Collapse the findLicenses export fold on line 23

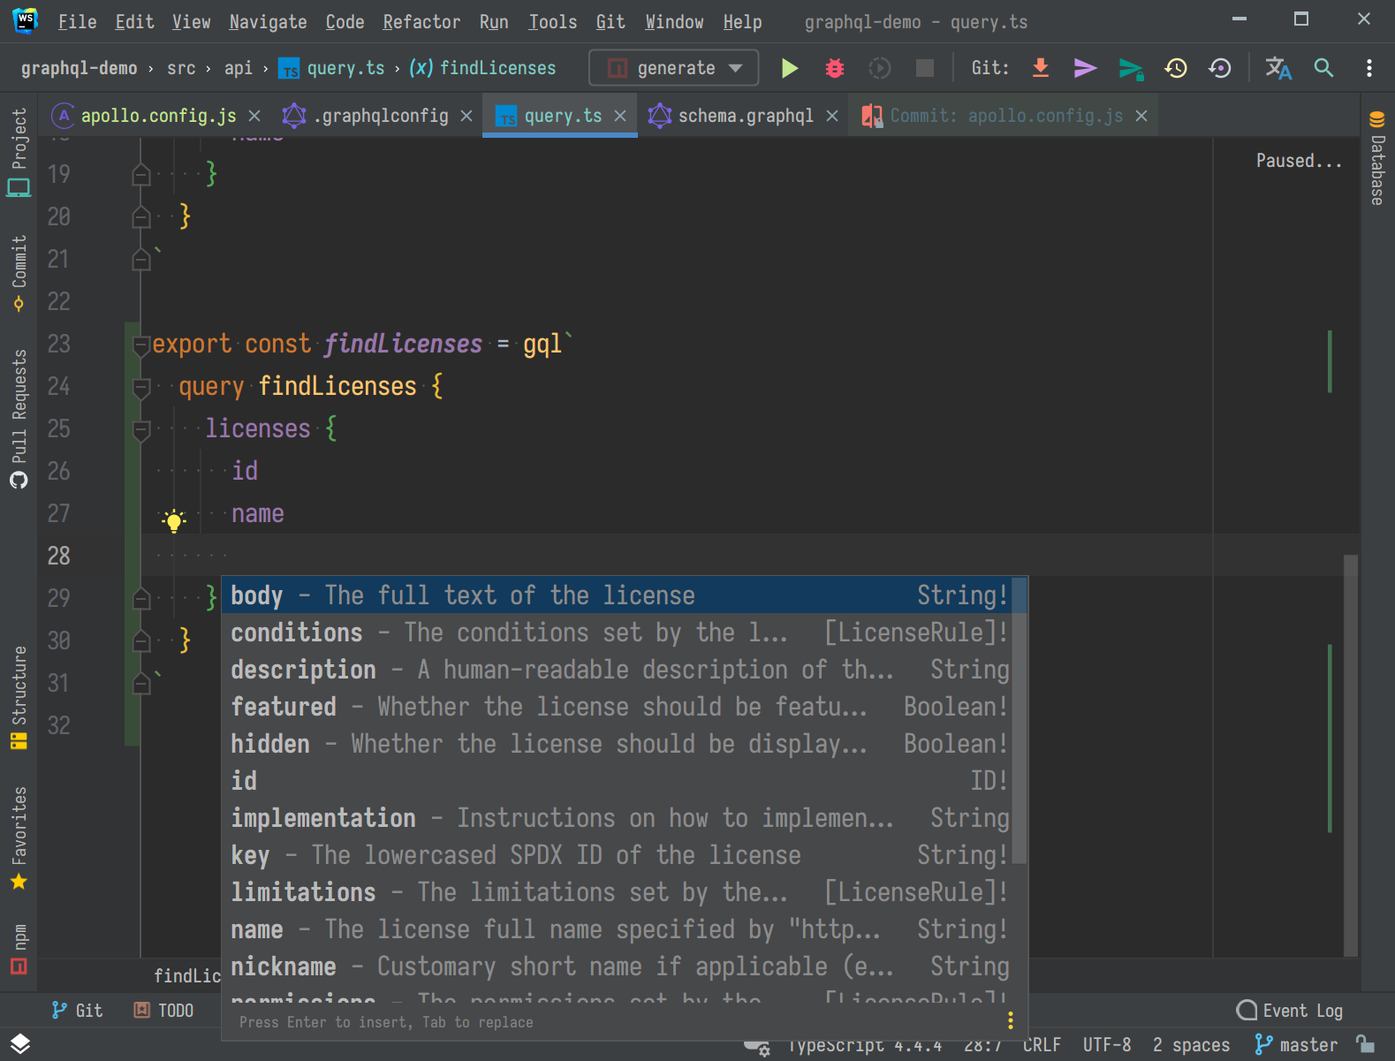point(140,345)
